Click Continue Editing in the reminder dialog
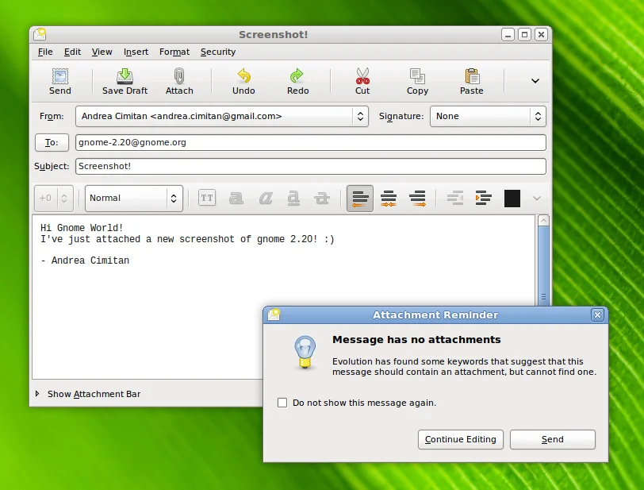This screenshot has height=490, width=644. pos(460,439)
